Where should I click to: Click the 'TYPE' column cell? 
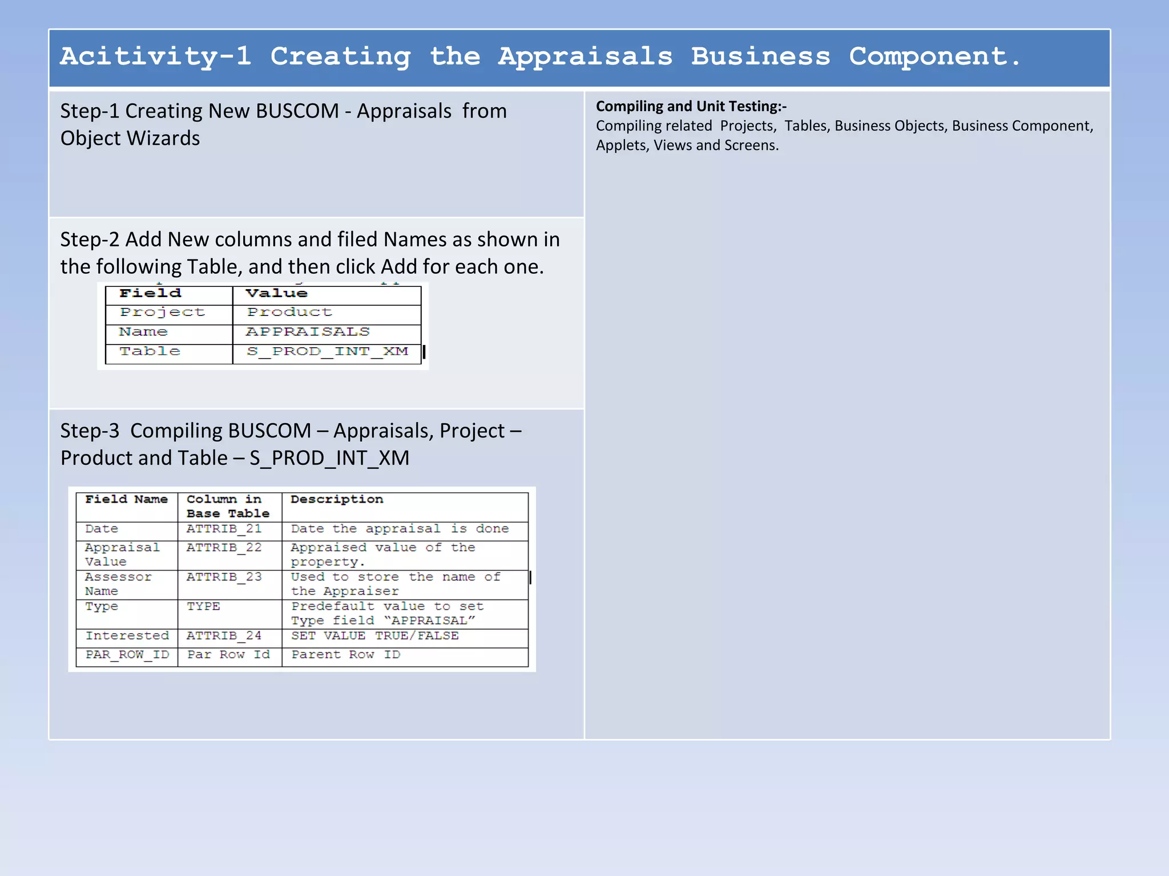[x=229, y=615]
